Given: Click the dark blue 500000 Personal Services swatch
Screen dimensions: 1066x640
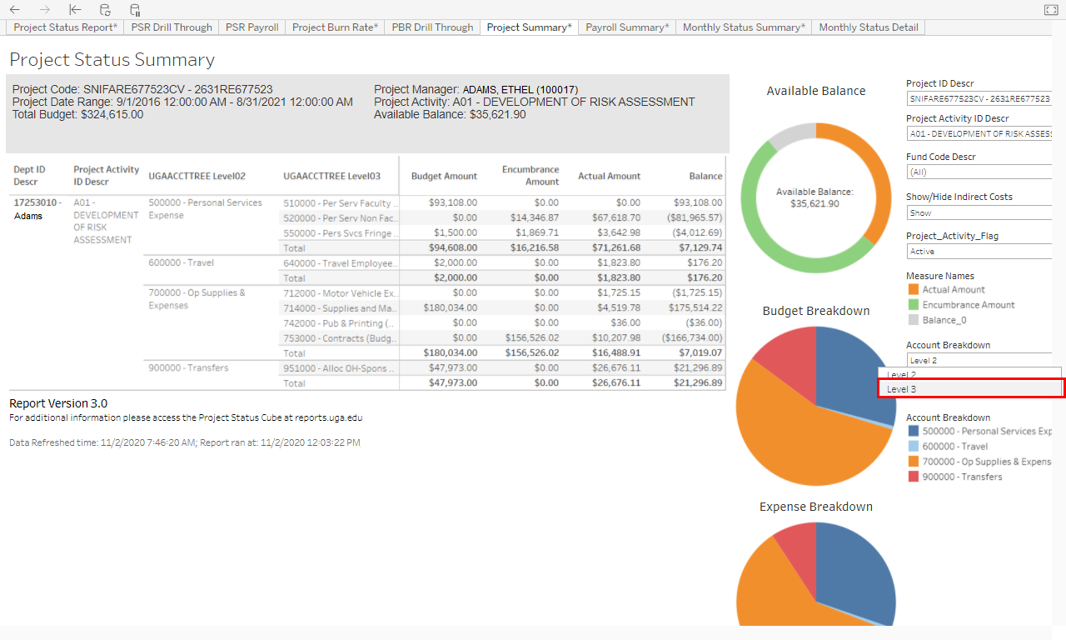Looking at the screenshot, I should [x=914, y=431].
